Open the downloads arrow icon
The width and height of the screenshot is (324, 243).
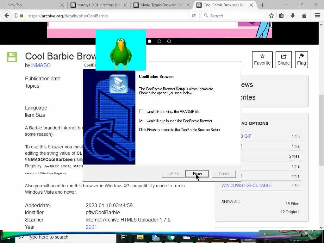coord(293,16)
